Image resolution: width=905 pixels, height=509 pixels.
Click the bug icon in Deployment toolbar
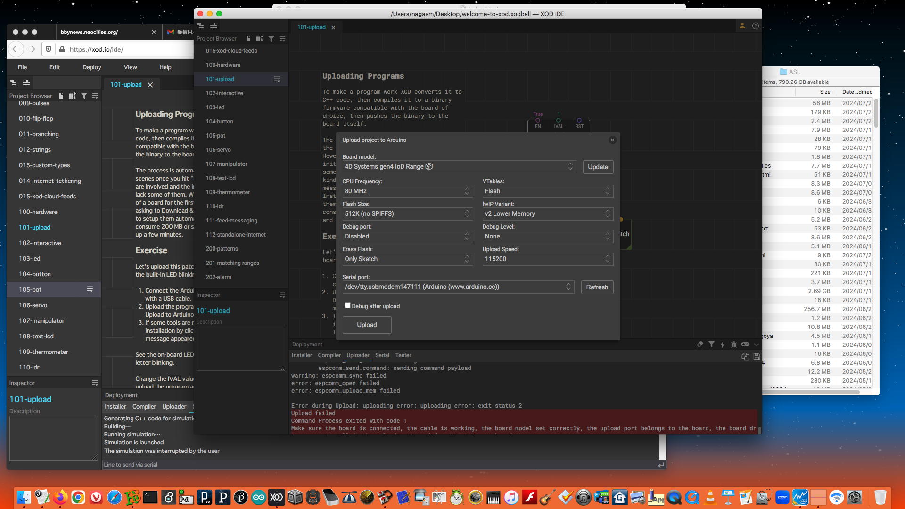(733, 345)
